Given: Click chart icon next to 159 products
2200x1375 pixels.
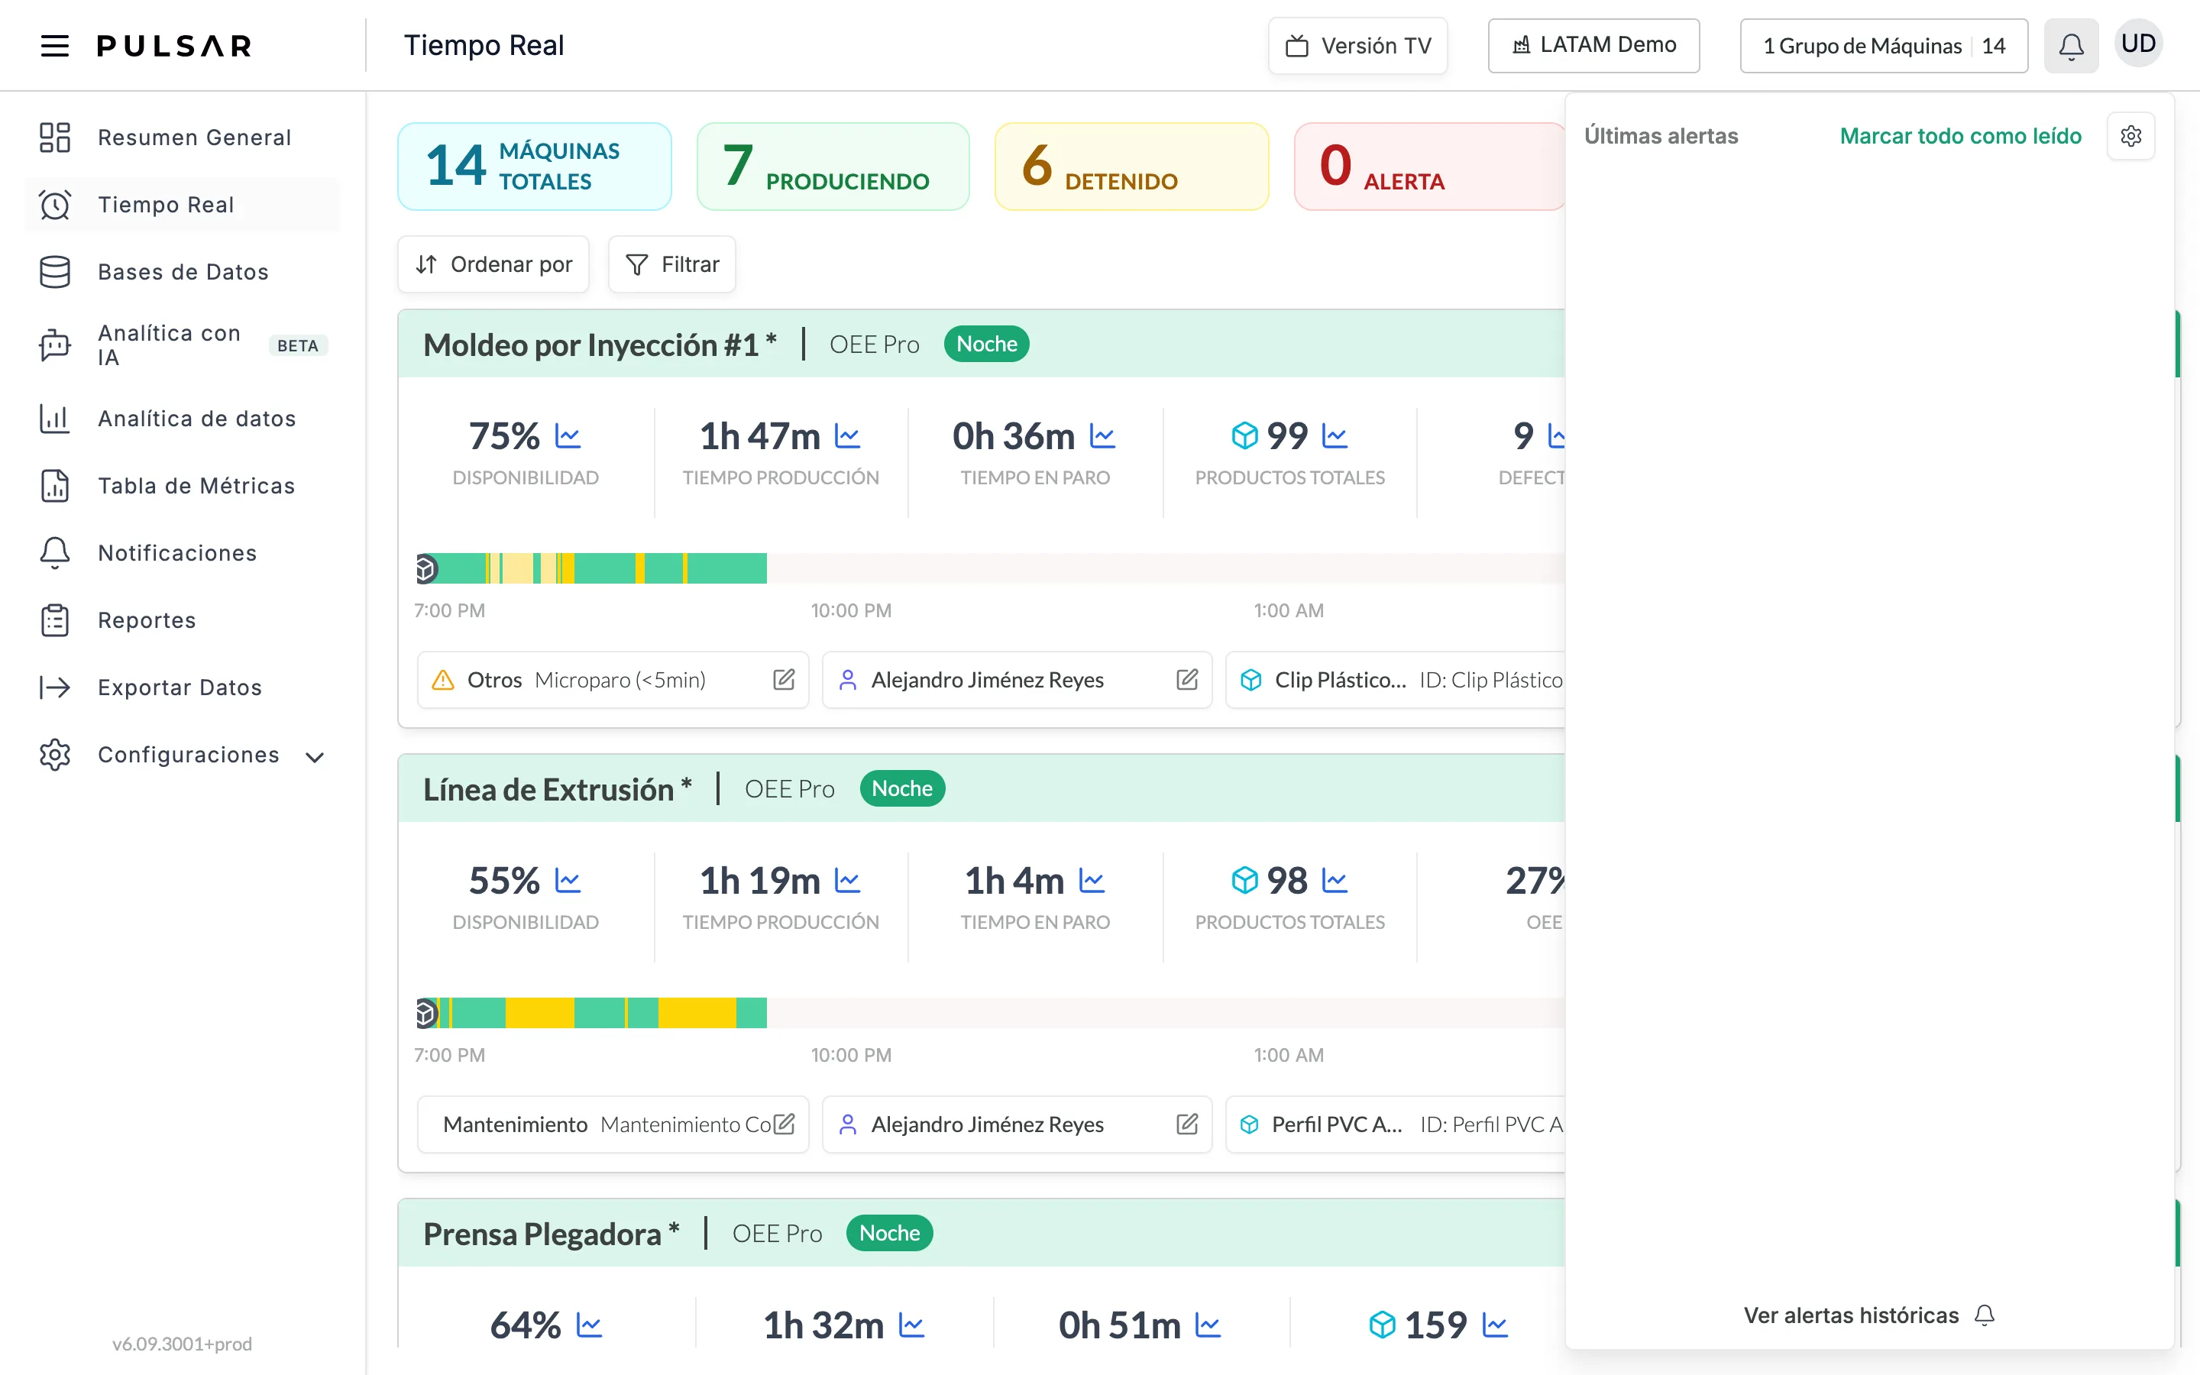Looking at the screenshot, I should 1496,1326.
